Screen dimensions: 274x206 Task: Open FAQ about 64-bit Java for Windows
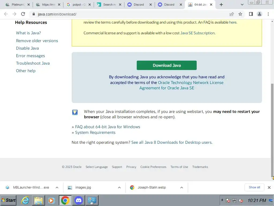[108, 127]
